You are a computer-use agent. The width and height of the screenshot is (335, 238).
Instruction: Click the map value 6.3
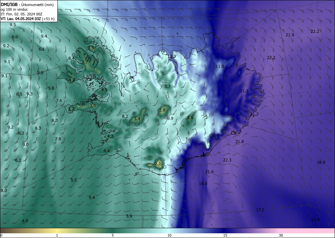pos(21,133)
